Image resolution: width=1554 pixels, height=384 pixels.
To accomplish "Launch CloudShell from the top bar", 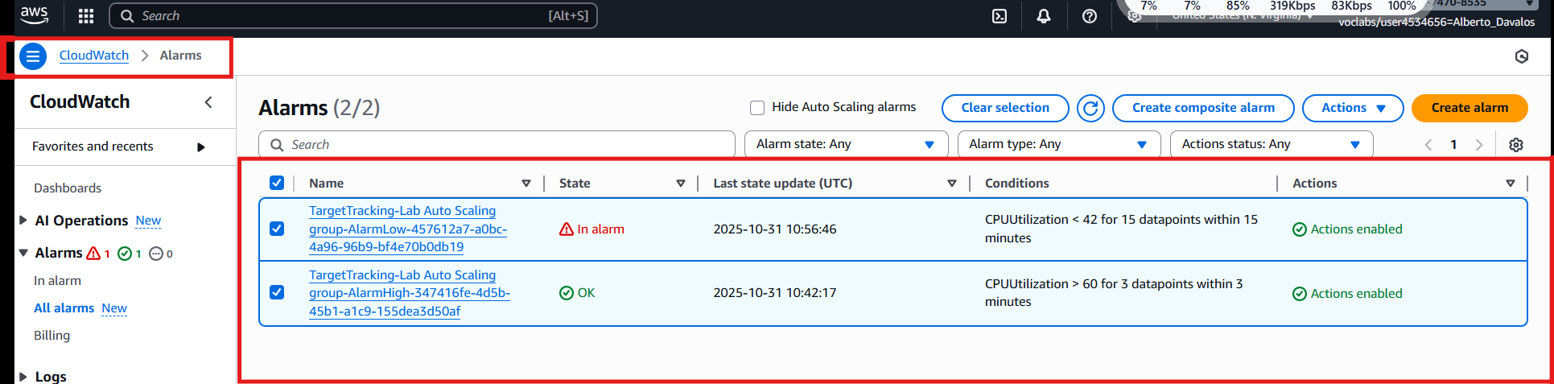I will coord(1000,16).
